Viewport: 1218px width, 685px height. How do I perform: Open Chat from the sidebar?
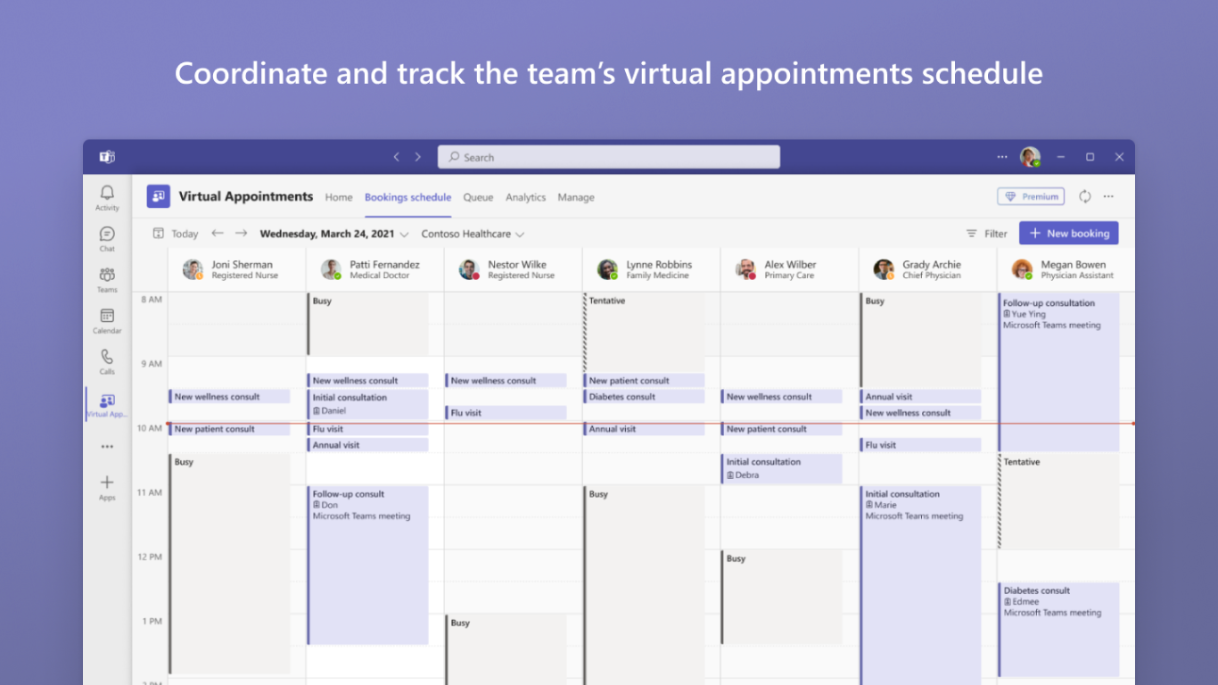click(x=107, y=239)
